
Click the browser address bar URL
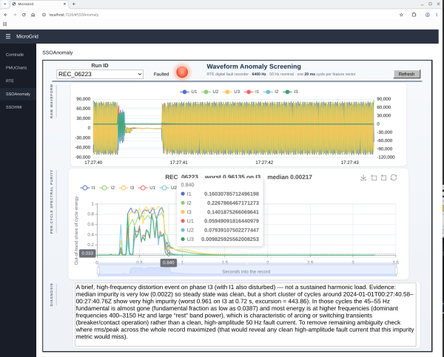[x=73, y=15]
